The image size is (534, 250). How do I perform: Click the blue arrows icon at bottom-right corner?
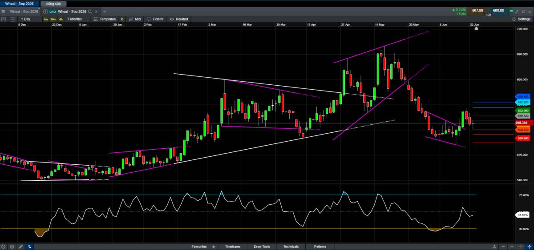coord(529,246)
